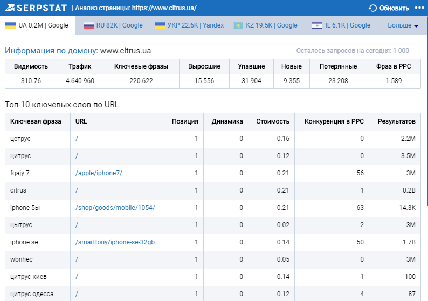Image resolution: width=428 pixels, height=301 pixels.
Task: Switch to KZ 19.5K | Google tab
Action: click(265, 25)
